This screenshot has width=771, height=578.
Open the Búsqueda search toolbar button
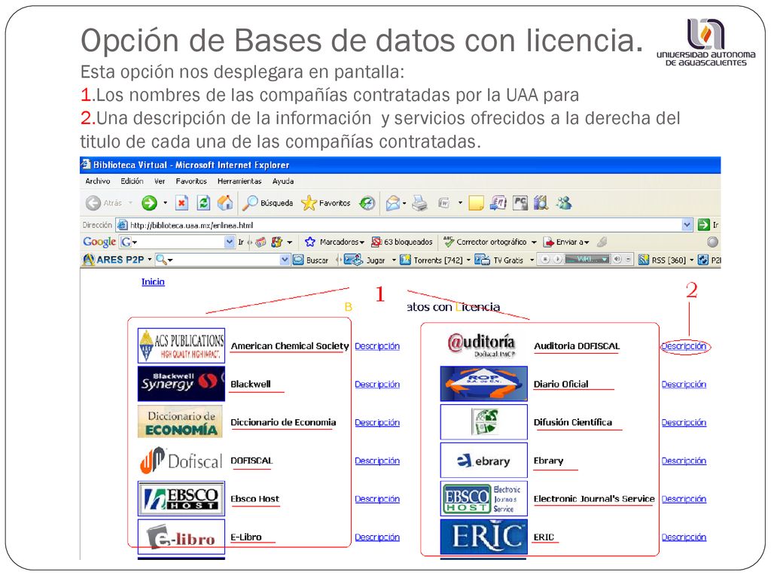(x=268, y=202)
